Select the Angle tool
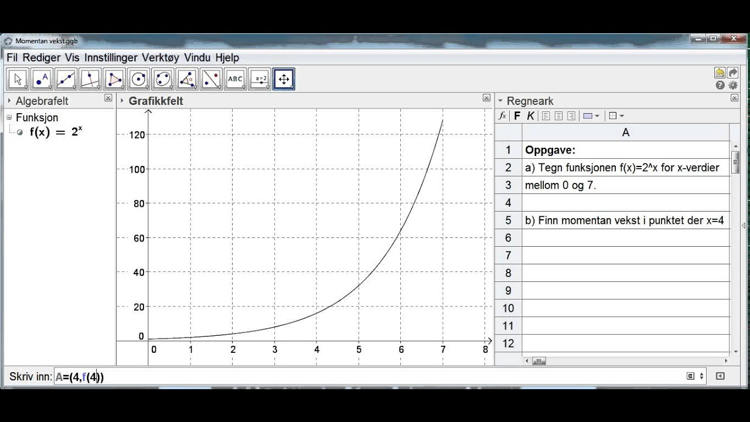 tap(186, 79)
